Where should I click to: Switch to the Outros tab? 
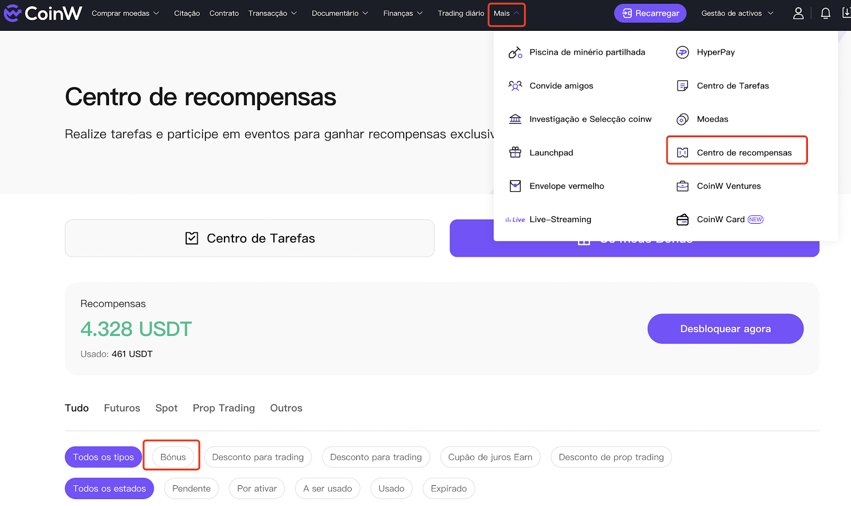tap(286, 408)
